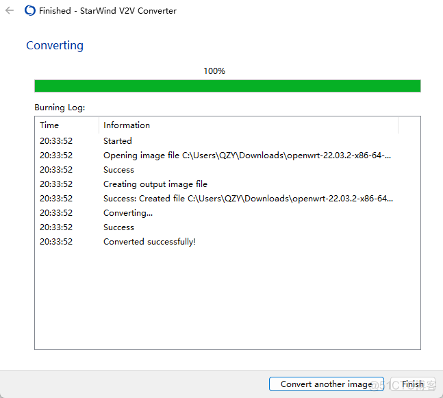Click the StarWind V2V Converter logo icon

pos(30,11)
